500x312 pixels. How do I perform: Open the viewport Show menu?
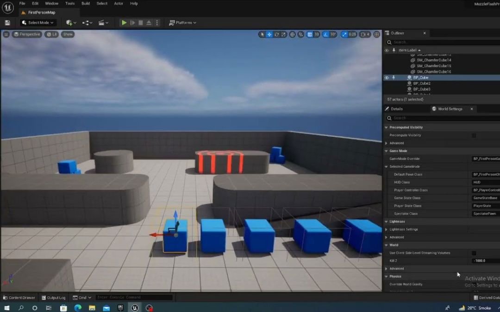(68, 34)
